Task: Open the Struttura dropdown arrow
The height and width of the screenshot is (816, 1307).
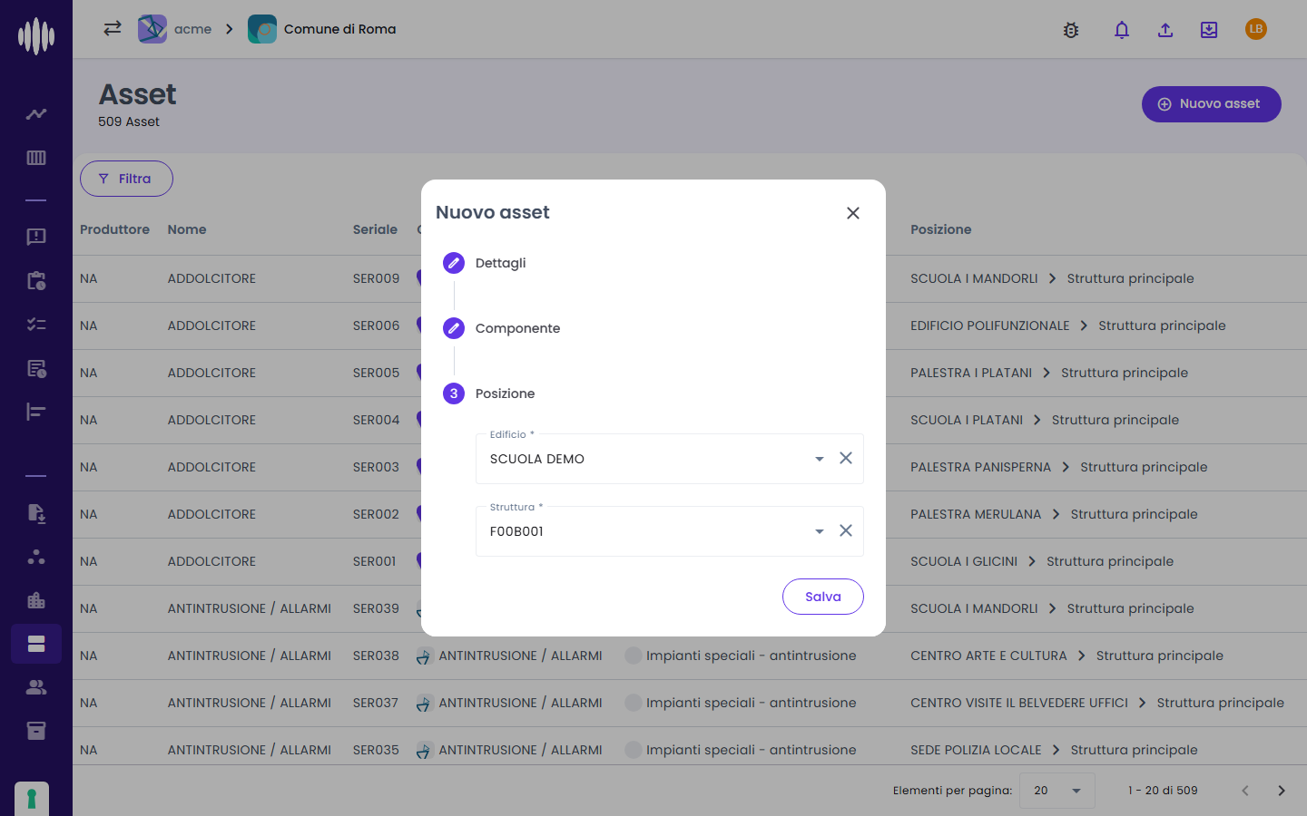Action: pyautogui.click(x=820, y=531)
